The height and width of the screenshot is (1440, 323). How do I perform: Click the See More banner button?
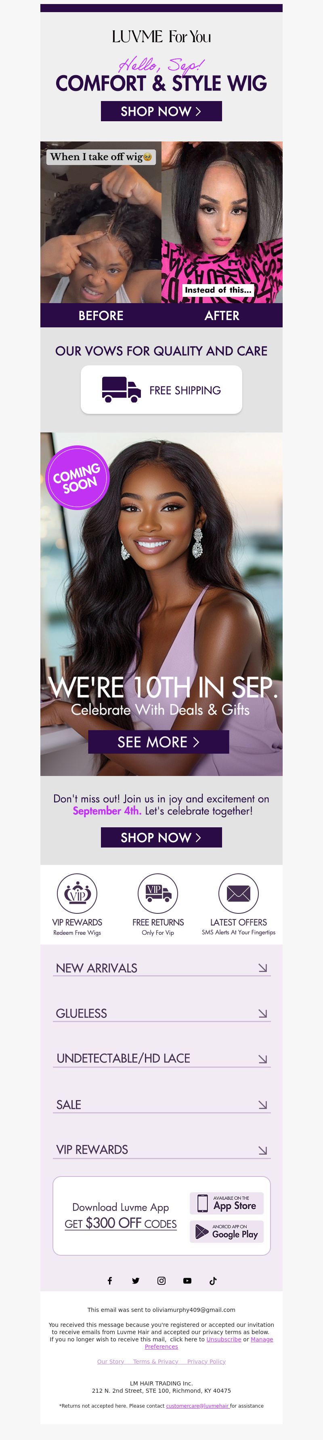[159, 742]
